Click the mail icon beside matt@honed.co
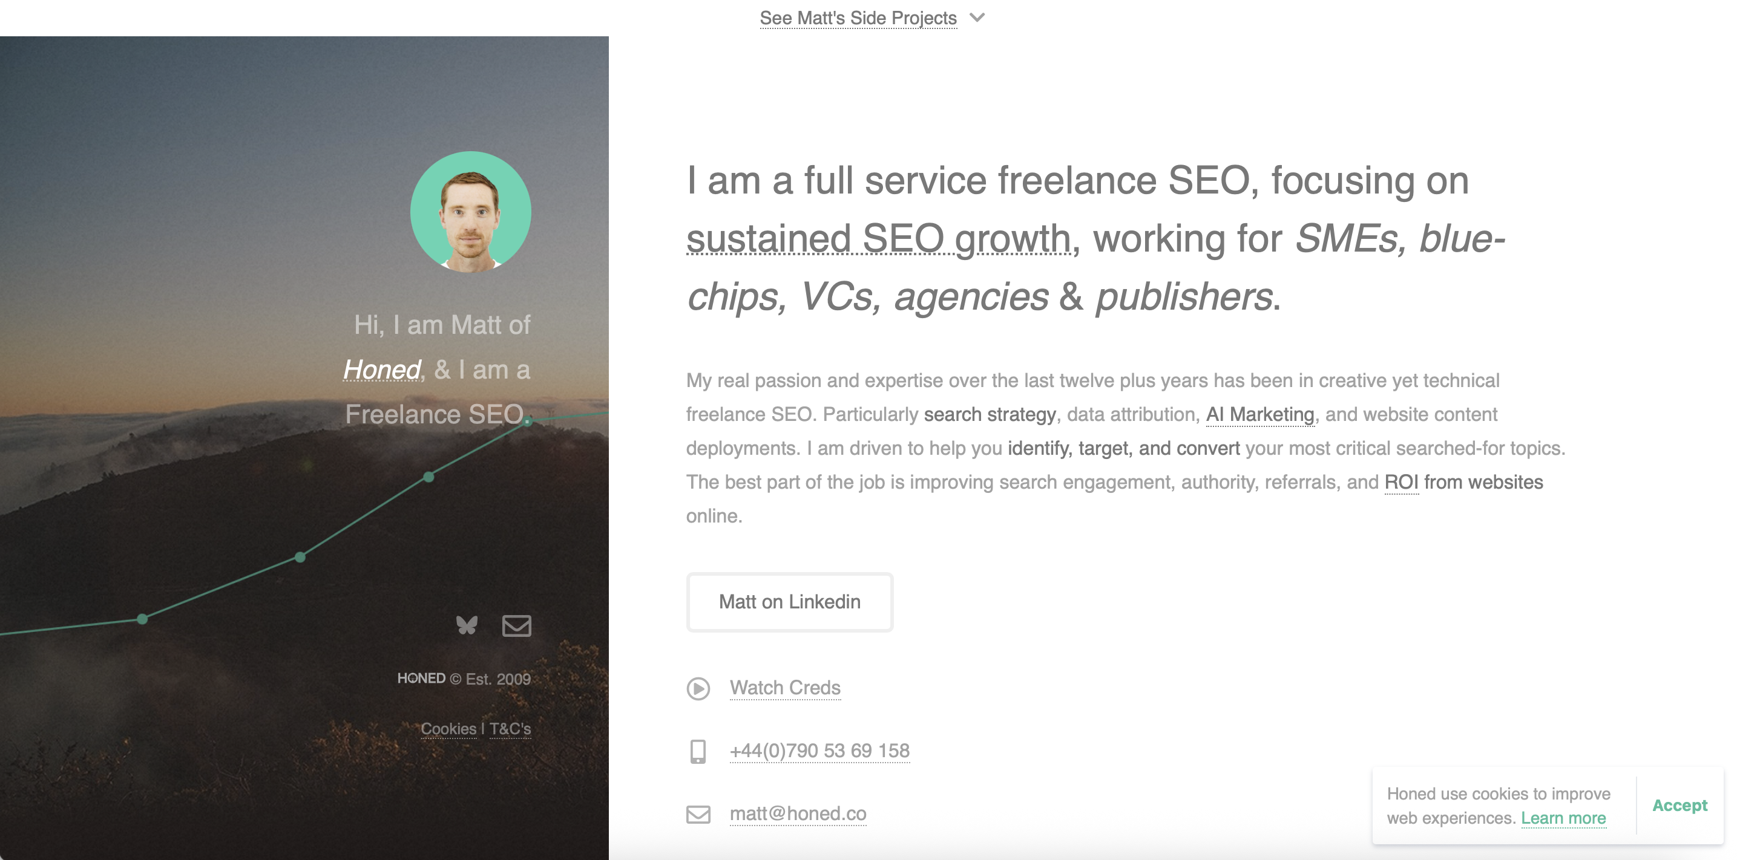The image size is (1737, 860). click(698, 814)
